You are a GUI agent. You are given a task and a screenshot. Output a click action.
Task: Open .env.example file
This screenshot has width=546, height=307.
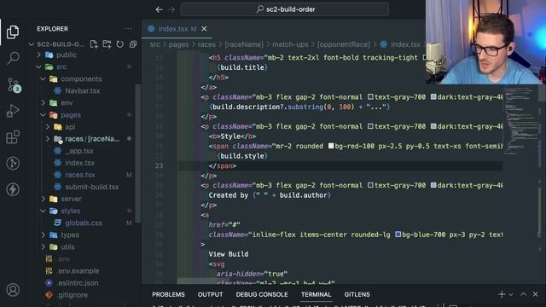point(78,271)
